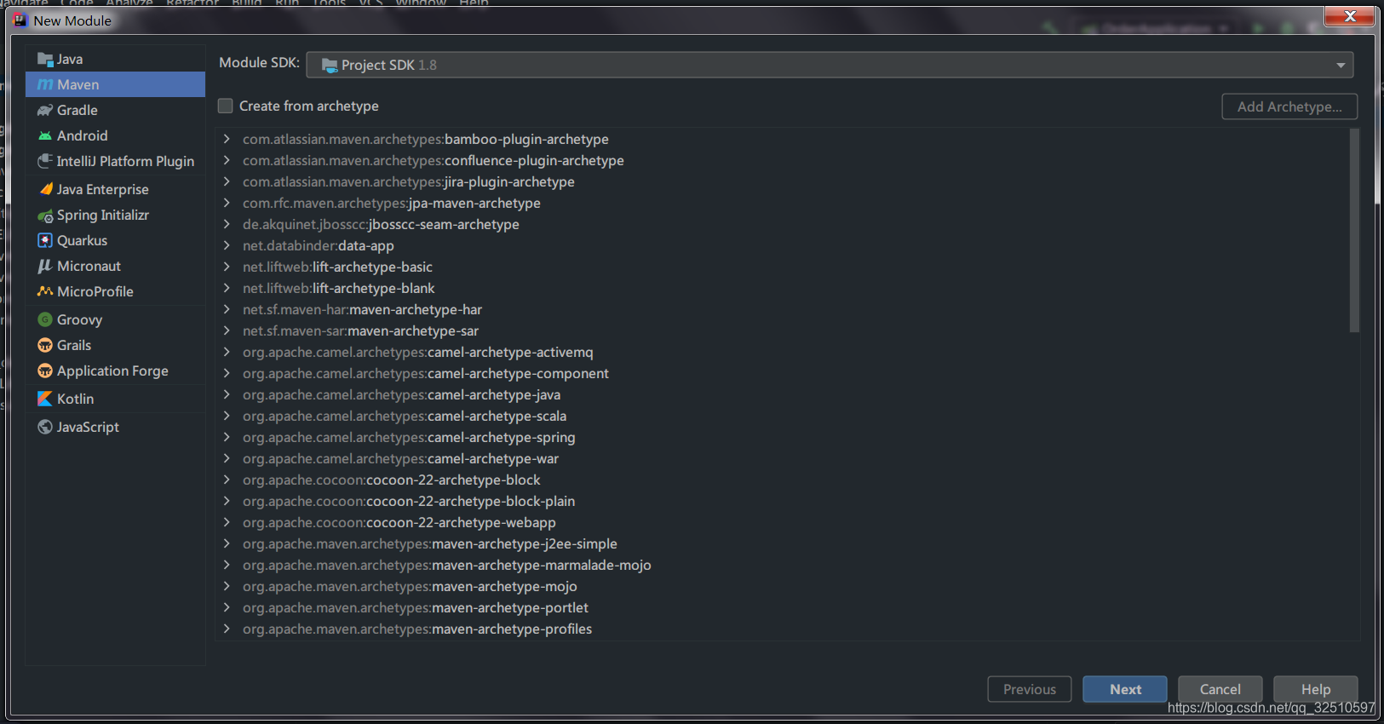The image size is (1384, 724).
Task: Click the Kotlin icon
Action: coord(45,399)
